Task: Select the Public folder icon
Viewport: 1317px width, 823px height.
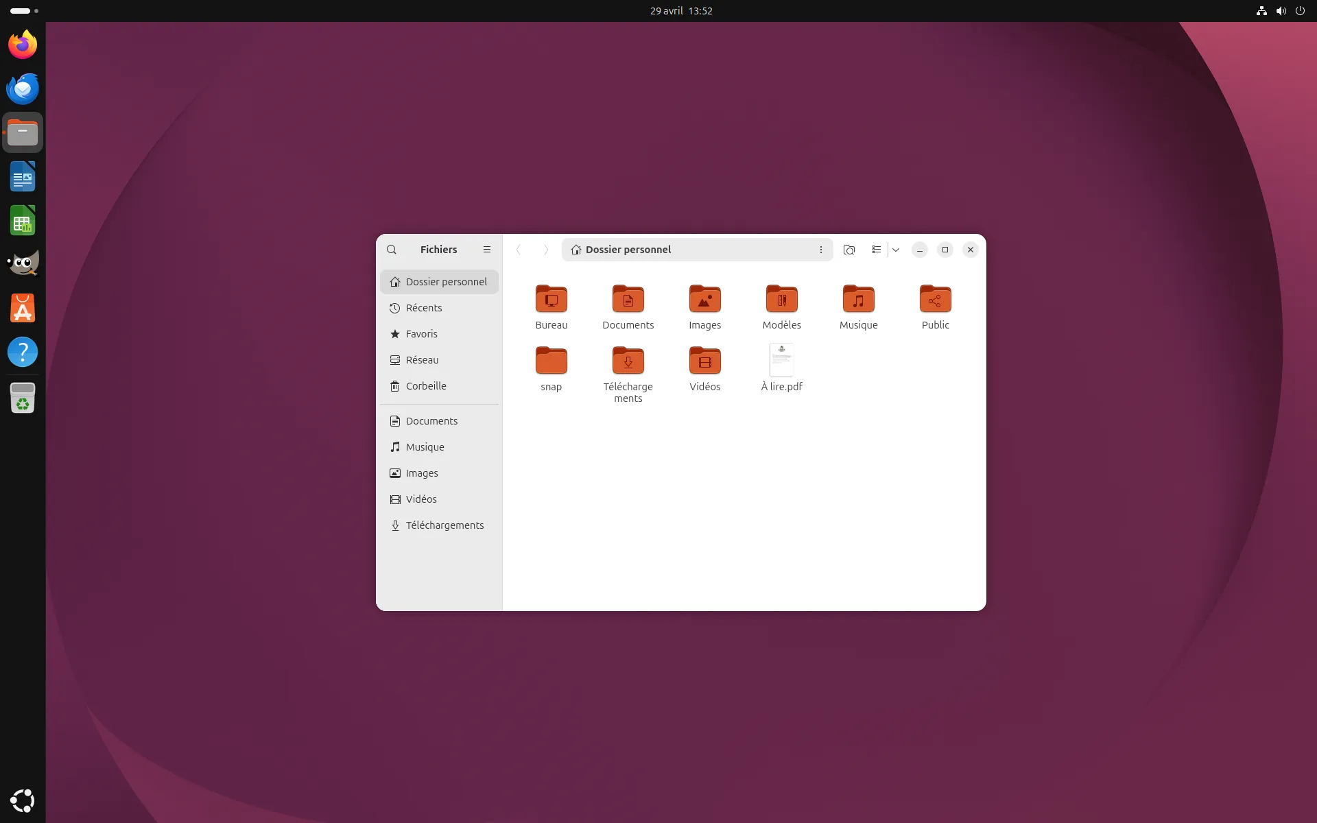Action: (x=936, y=299)
